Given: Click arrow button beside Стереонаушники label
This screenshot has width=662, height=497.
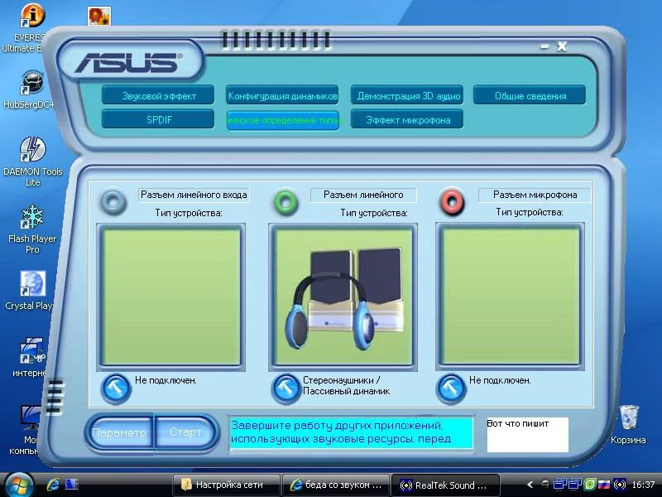Looking at the screenshot, I should click(x=286, y=388).
